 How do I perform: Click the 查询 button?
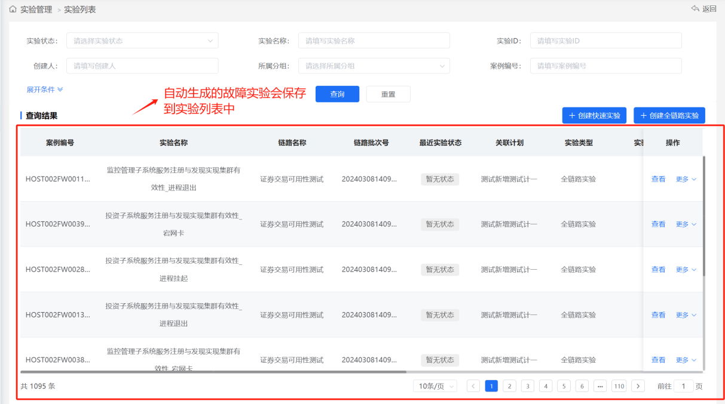[337, 94]
